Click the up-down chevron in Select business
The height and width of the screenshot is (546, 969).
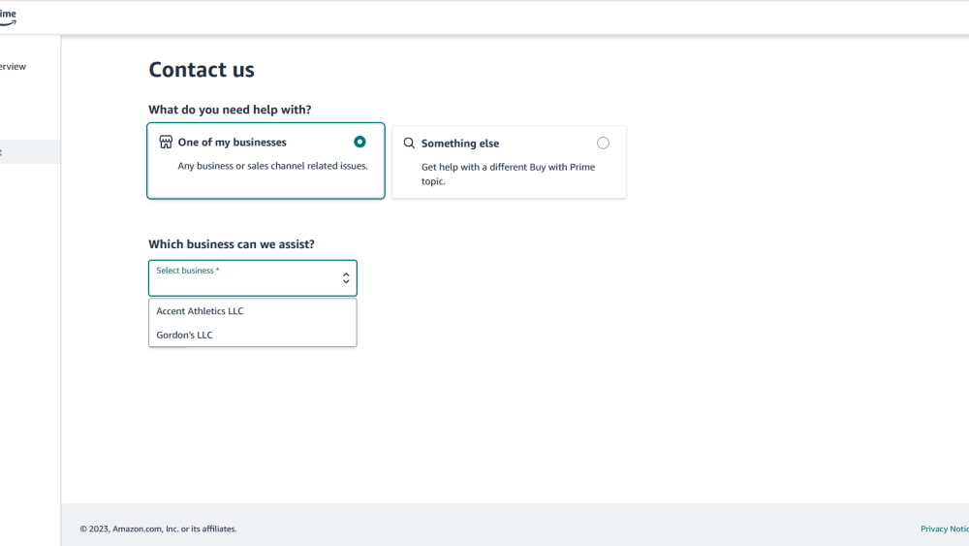(346, 278)
